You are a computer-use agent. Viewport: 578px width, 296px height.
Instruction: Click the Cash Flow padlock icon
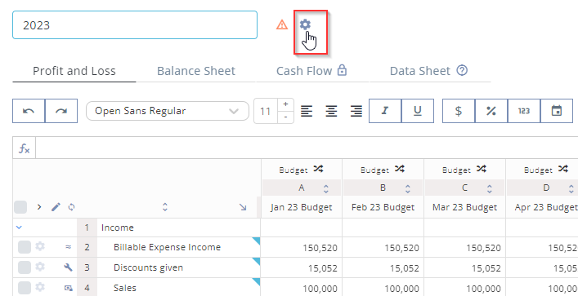[342, 70]
